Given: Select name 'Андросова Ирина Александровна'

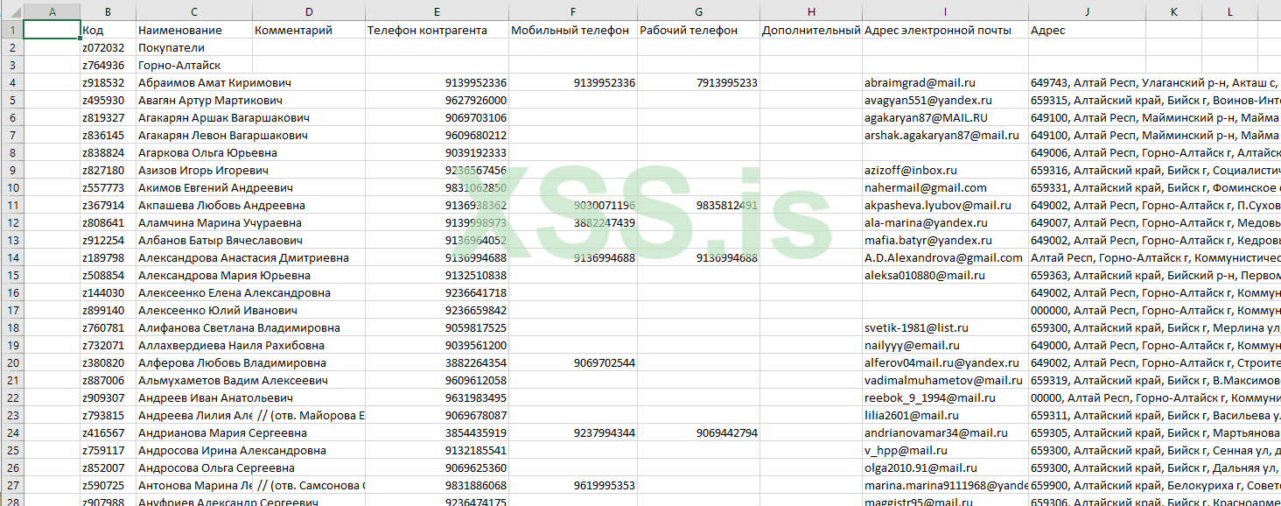Looking at the screenshot, I should [x=232, y=450].
